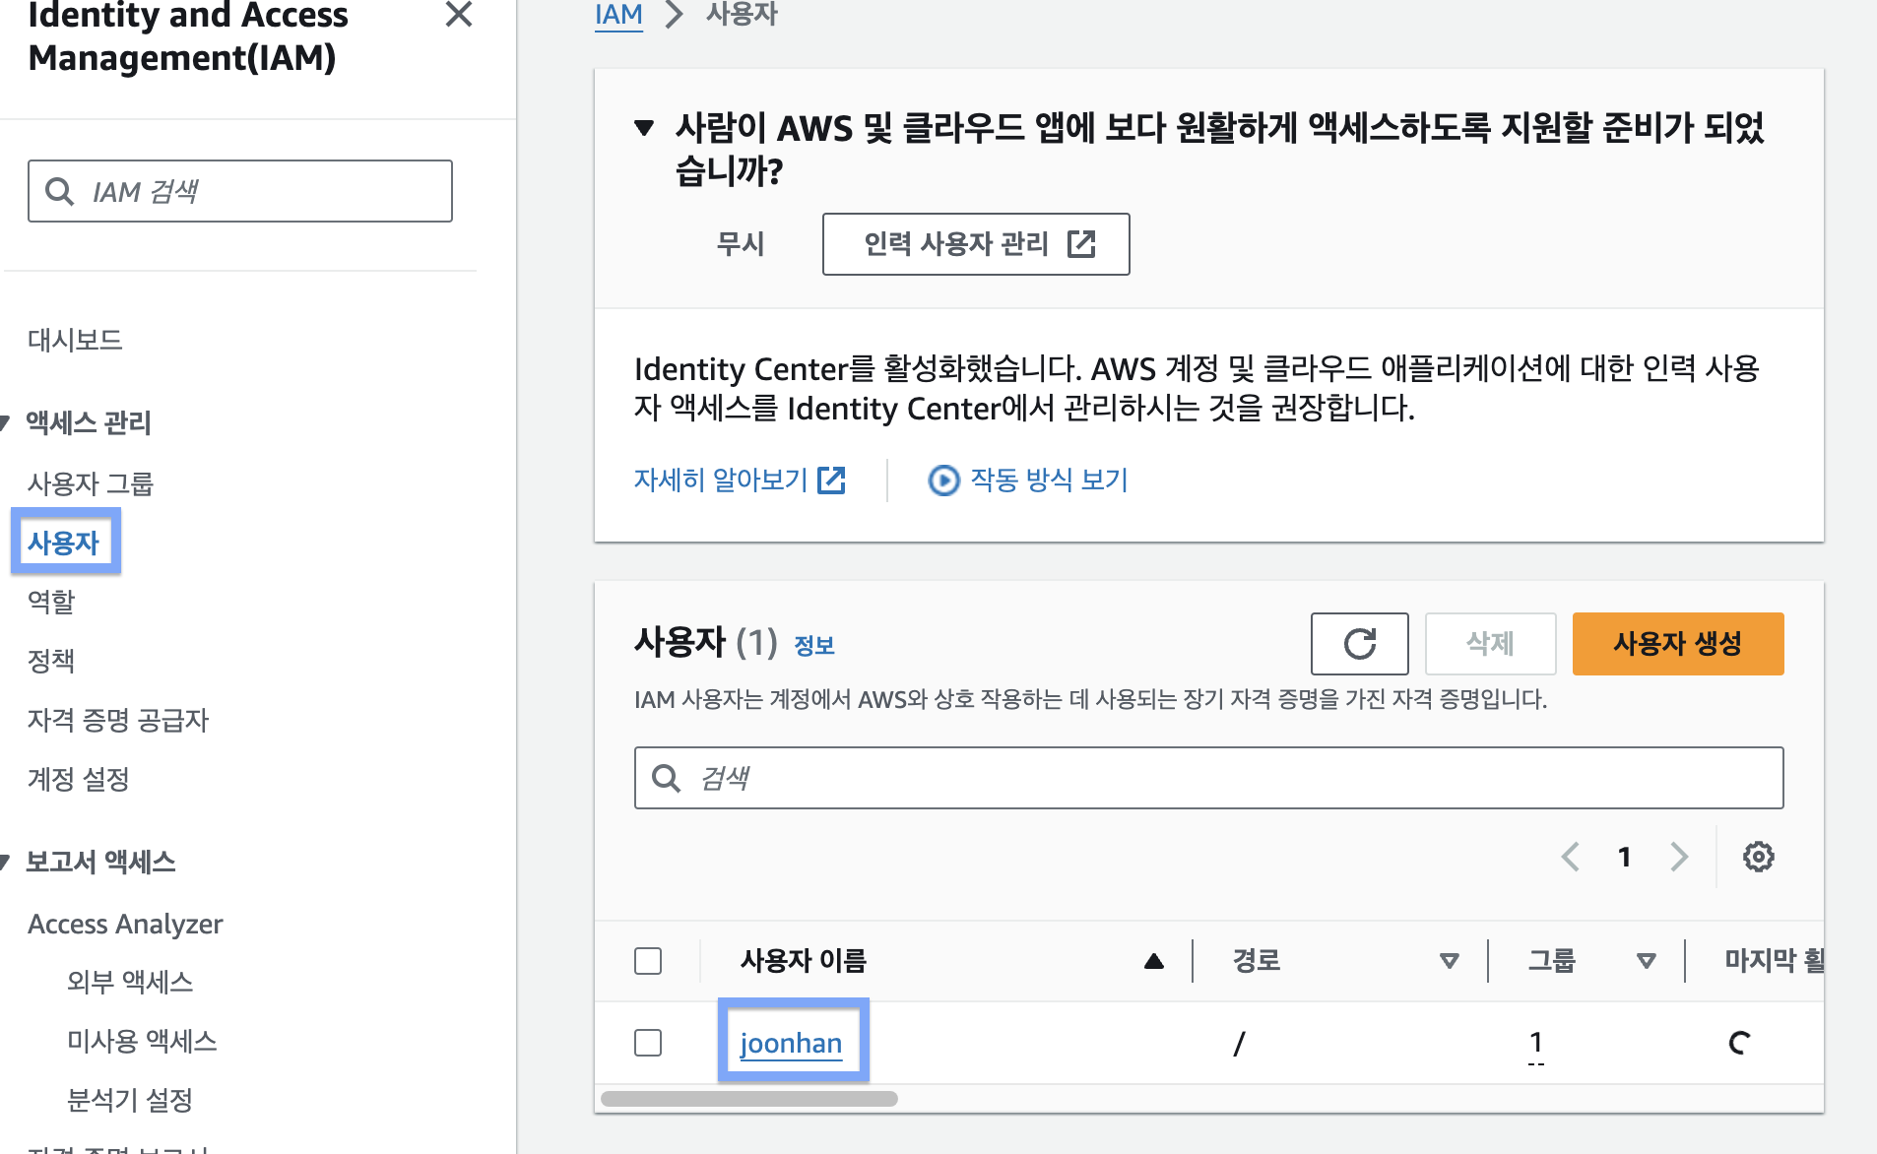Click the play icon for 작동 방식 보기
This screenshot has height=1154, width=1877.
point(943,481)
